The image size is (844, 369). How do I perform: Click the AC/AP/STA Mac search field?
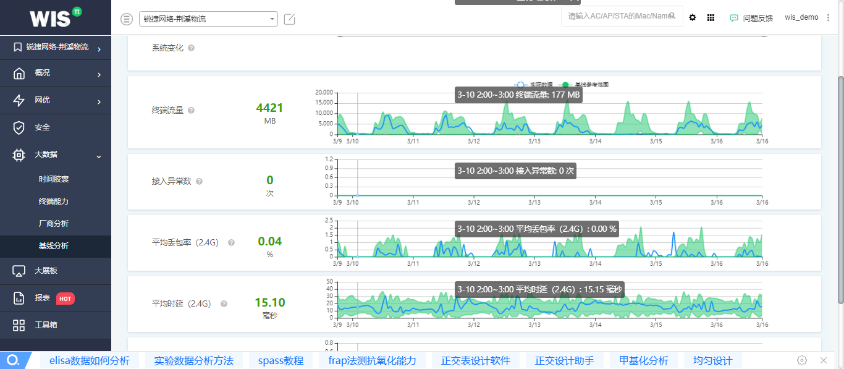coord(618,16)
